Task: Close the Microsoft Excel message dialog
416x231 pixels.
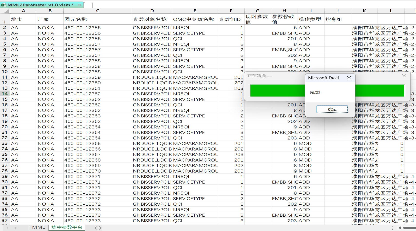Action: pos(349,78)
